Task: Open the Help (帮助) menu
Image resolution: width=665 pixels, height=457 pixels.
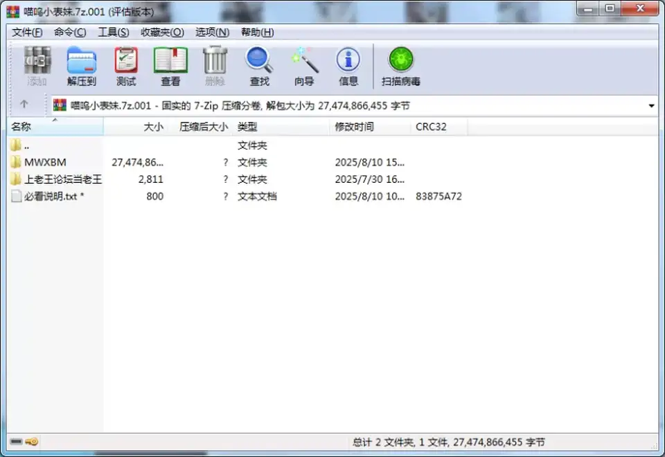Action: [x=257, y=33]
